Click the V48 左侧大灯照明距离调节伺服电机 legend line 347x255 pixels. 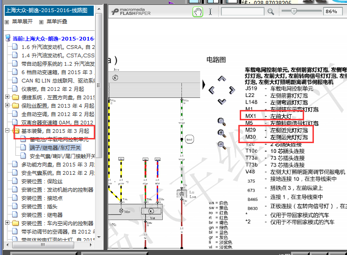(x=295, y=172)
